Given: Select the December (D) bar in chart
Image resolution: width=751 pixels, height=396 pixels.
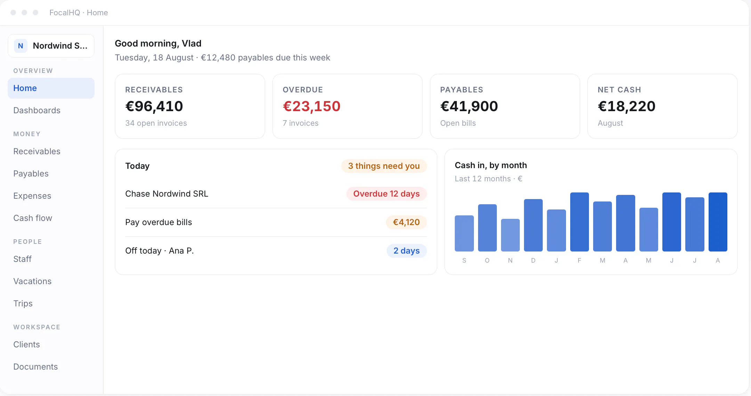Looking at the screenshot, I should [533, 225].
